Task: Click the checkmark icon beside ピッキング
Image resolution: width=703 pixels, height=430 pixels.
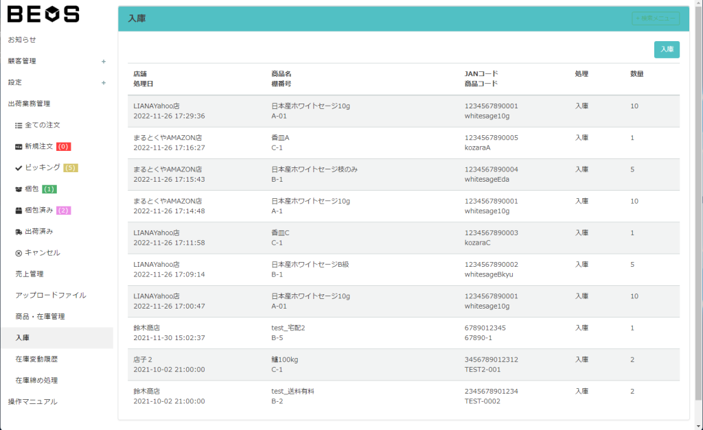Action: pos(19,168)
